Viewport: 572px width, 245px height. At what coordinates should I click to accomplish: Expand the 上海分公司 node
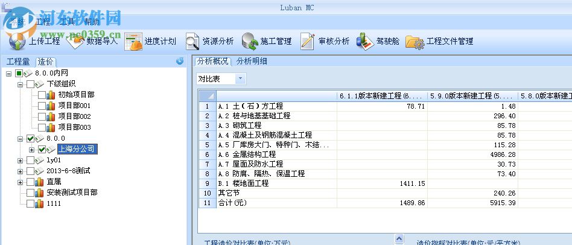tap(32, 150)
